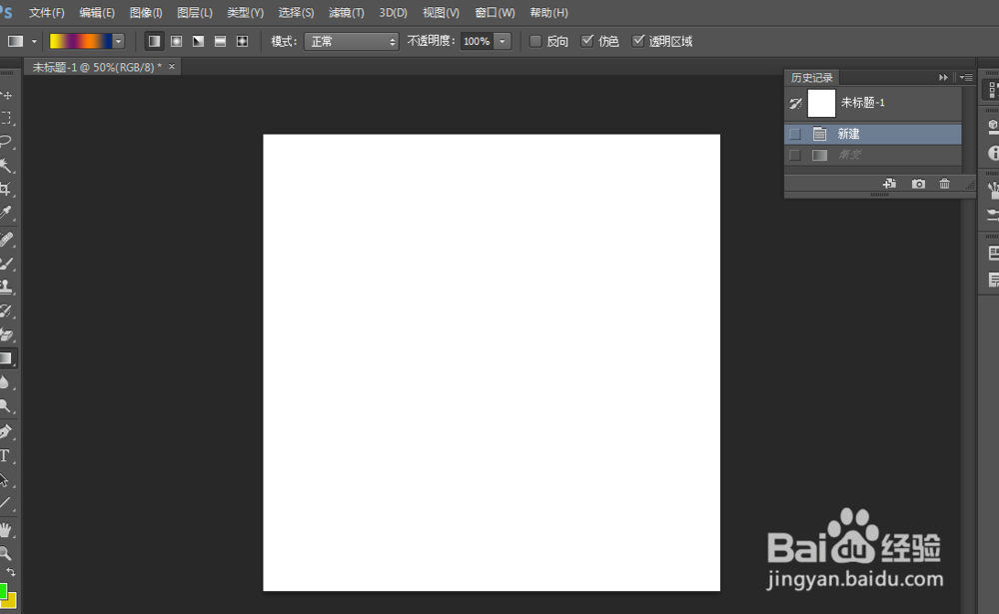
Task: Open the 窗口(W) menu
Action: [x=495, y=13]
